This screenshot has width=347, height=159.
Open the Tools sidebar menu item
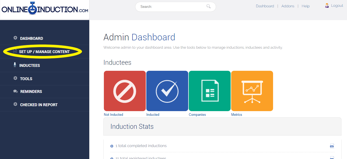pyautogui.click(x=26, y=79)
